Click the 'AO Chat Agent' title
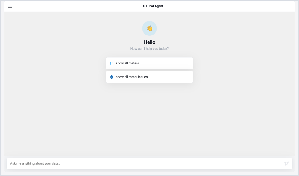Viewport: 299px width, 176px height. tap(153, 6)
